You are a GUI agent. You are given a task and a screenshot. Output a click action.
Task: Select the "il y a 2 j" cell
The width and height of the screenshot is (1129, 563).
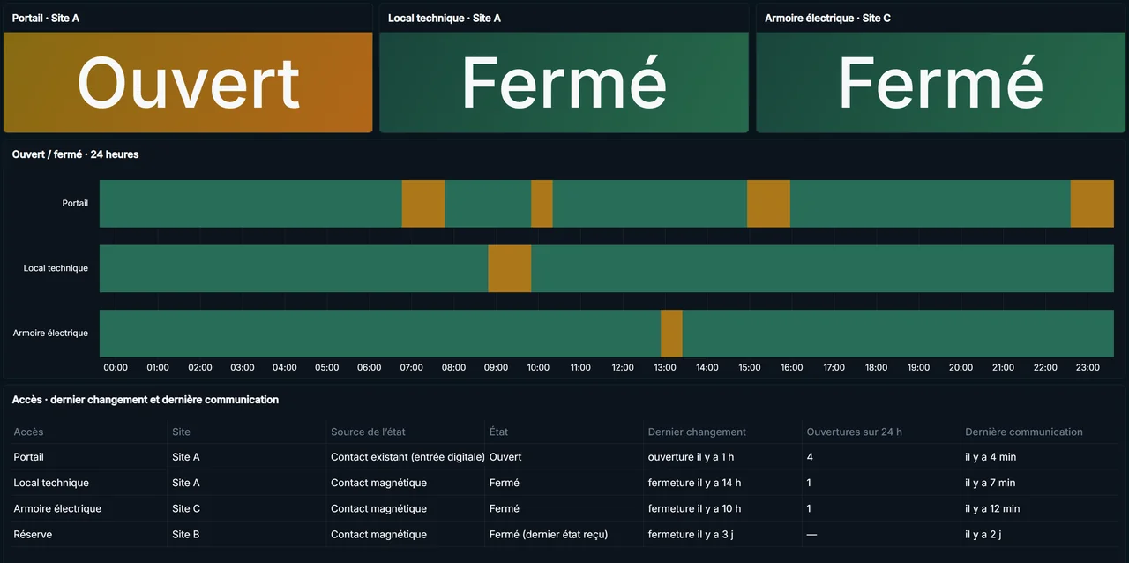tap(983, 534)
